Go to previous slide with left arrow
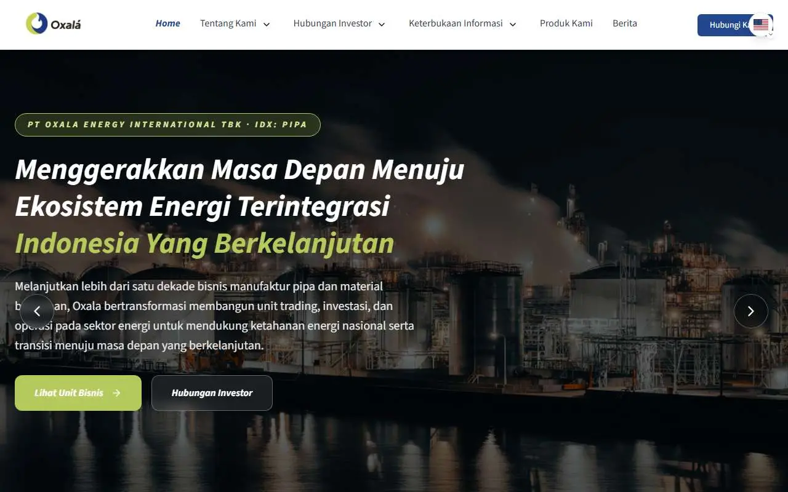The width and height of the screenshot is (788, 492). click(x=37, y=311)
